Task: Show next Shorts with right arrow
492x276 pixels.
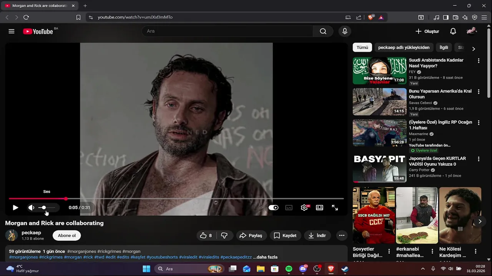Action: coord(480,222)
